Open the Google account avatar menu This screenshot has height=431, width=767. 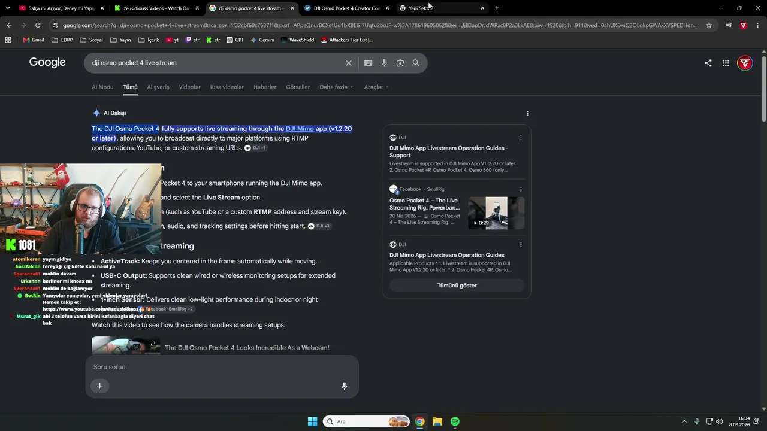(745, 63)
